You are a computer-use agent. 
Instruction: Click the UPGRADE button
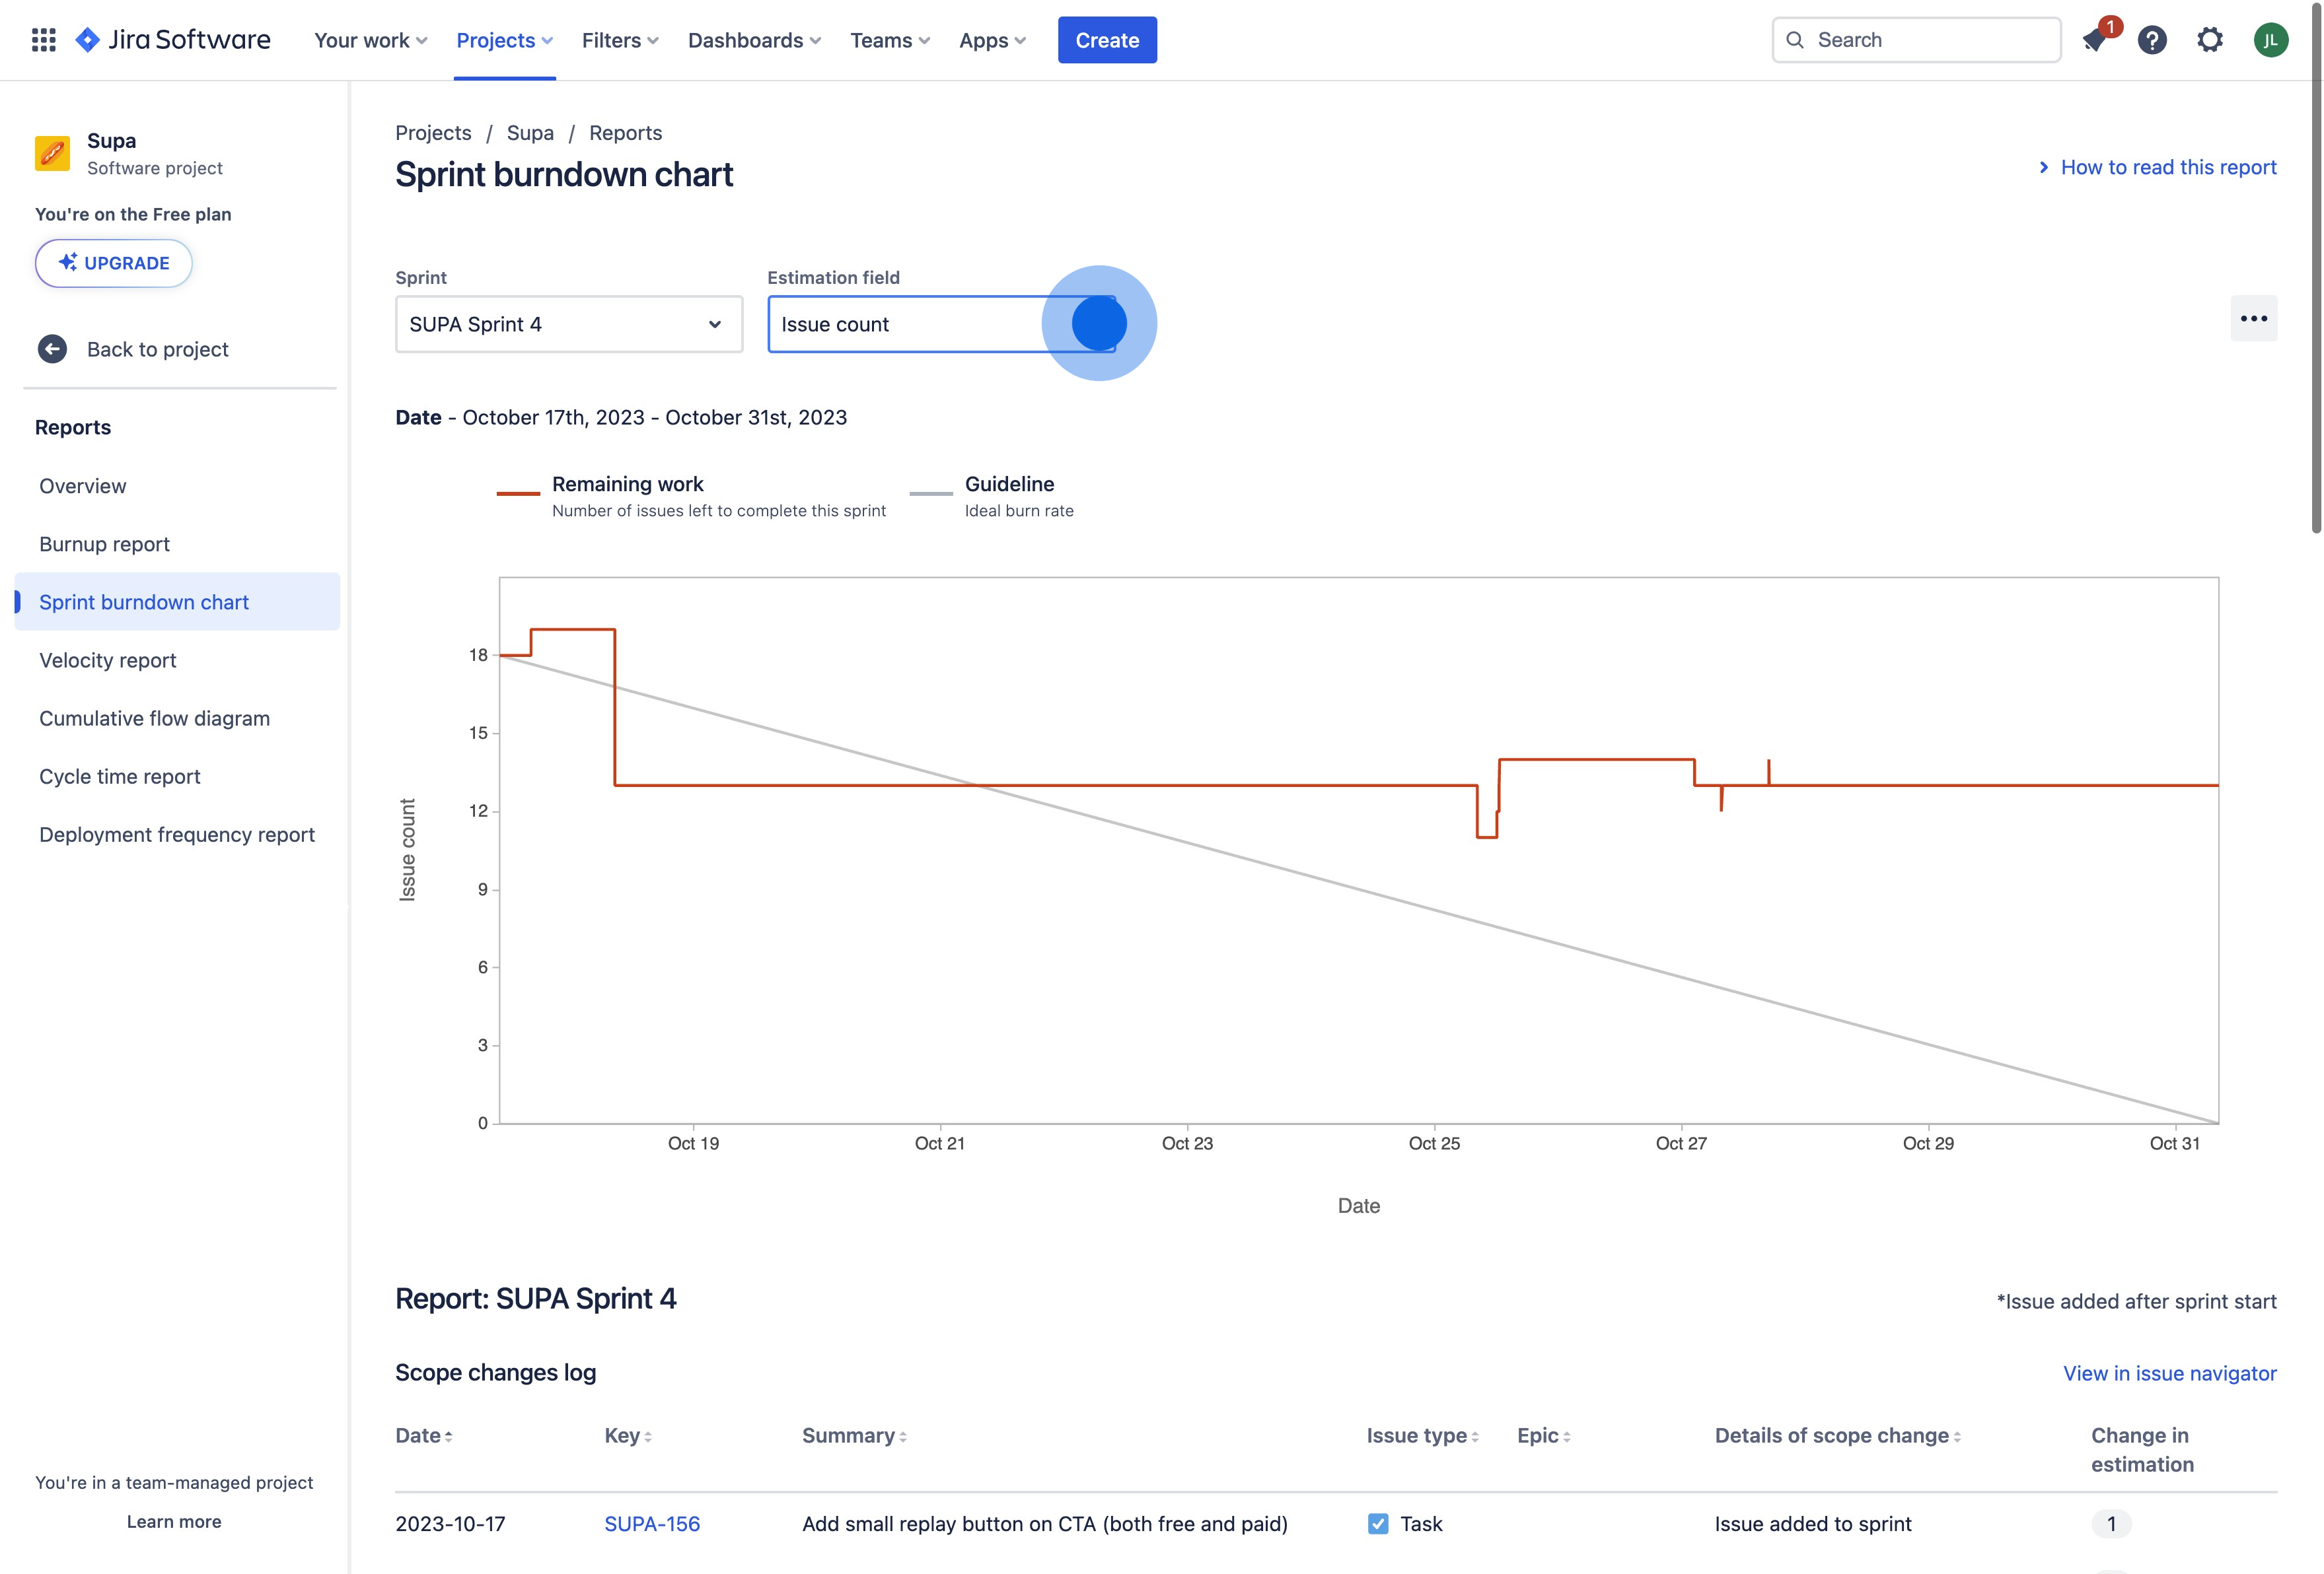point(113,263)
